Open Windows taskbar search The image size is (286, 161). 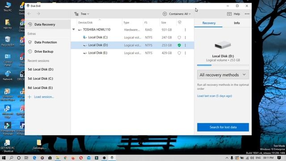click(11, 158)
